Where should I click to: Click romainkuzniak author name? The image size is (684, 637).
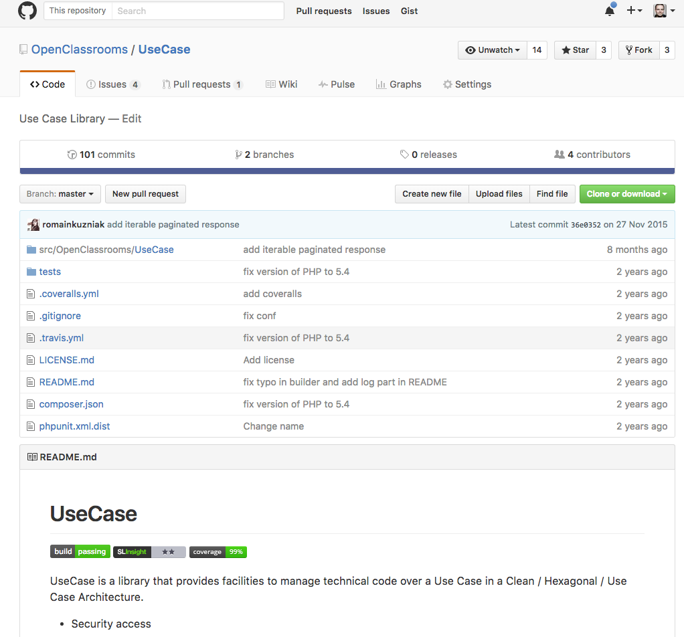[74, 225]
